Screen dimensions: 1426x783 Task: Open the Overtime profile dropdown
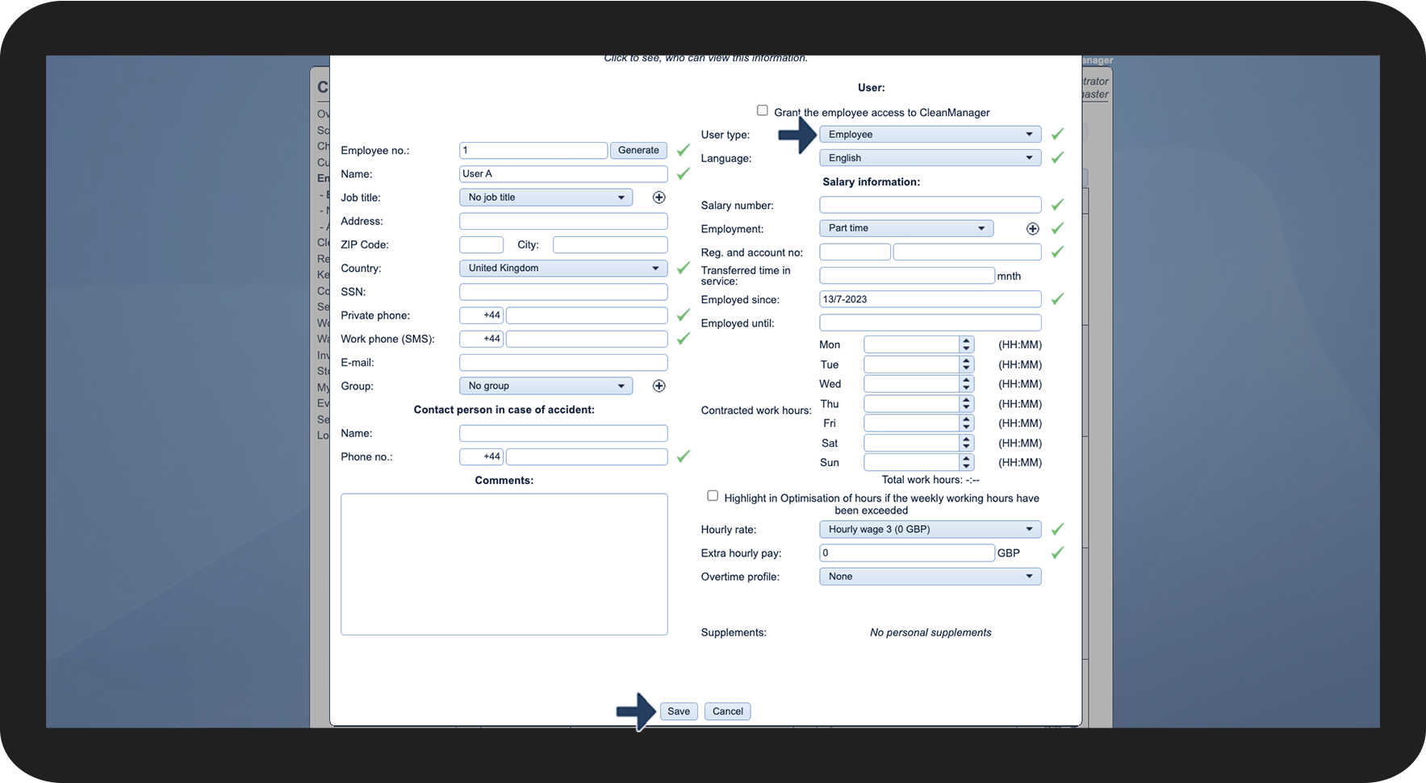click(x=930, y=577)
